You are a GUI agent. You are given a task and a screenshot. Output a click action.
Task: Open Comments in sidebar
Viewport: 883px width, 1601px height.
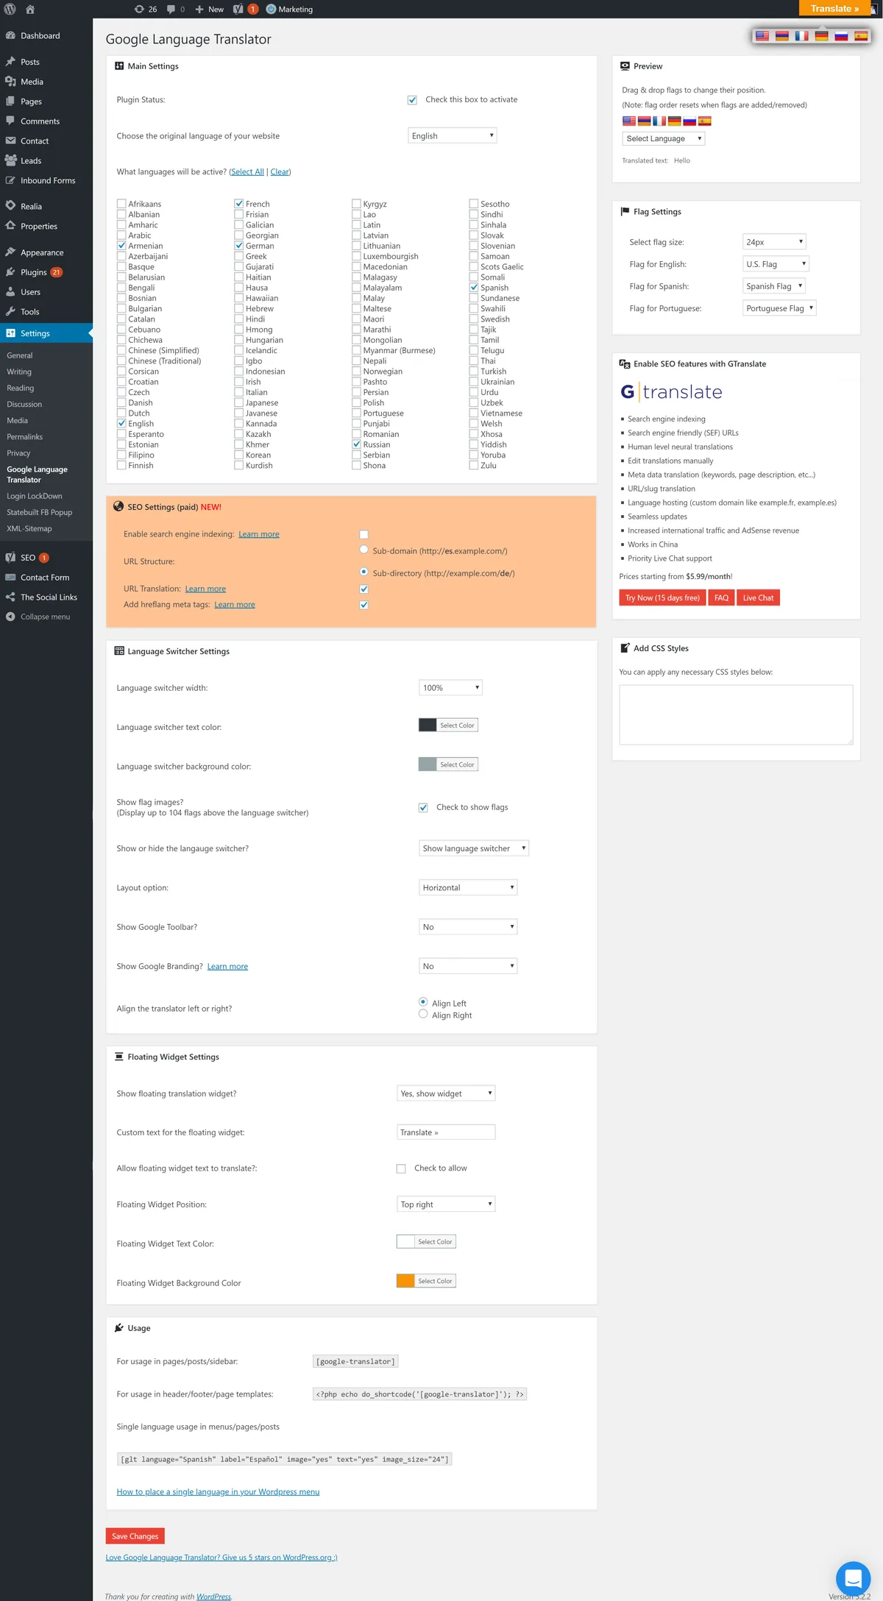pyautogui.click(x=40, y=121)
